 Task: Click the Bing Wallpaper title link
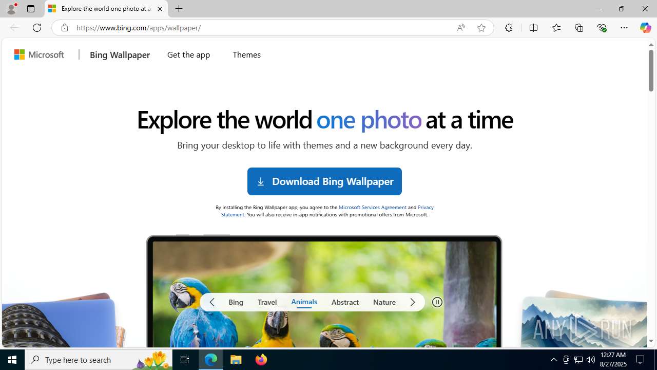pyautogui.click(x=120, y=54)
